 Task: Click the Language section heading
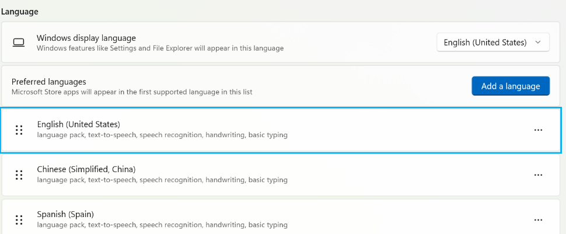point(19,12)
